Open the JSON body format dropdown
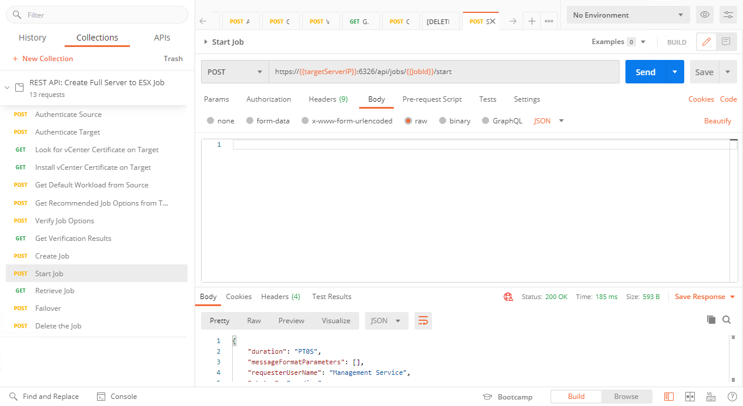The height and width of the screenshot is (406, 743). [548, 121]
